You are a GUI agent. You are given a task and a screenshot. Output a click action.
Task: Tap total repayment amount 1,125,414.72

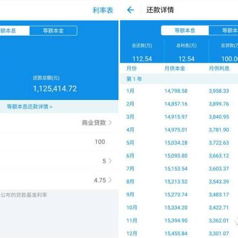55,89
